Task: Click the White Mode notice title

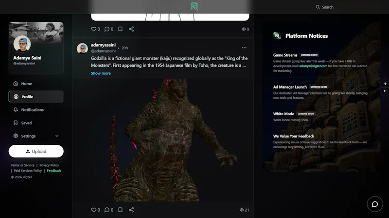Action: pyautogui.click(x=283, y=114)
